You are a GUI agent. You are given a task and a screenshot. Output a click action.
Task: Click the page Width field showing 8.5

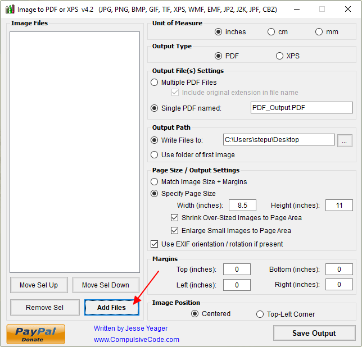[x=242, y=205]
